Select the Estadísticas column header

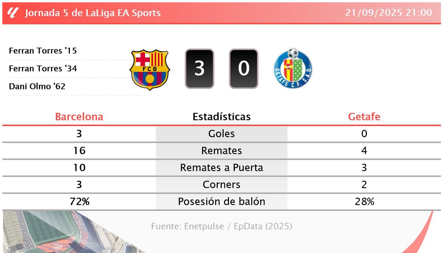[x=221, y=117]
